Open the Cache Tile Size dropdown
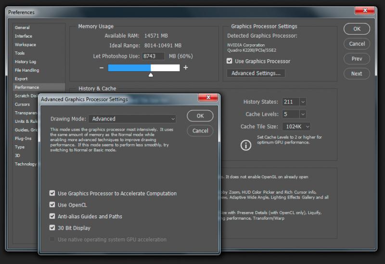Screen dimensions: 385x264 [x=296, y=127]
